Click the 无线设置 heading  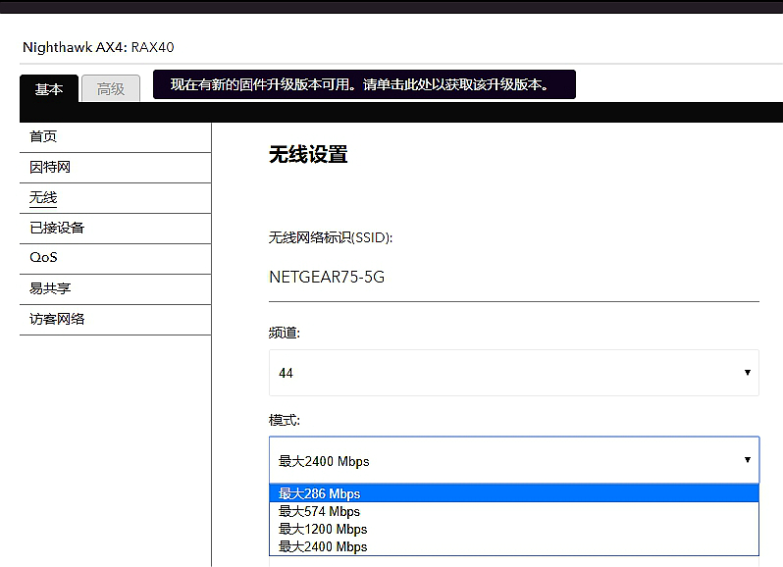coord(308,154)
